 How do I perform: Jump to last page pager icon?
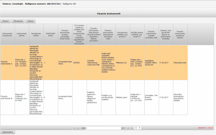coord(132,128)
